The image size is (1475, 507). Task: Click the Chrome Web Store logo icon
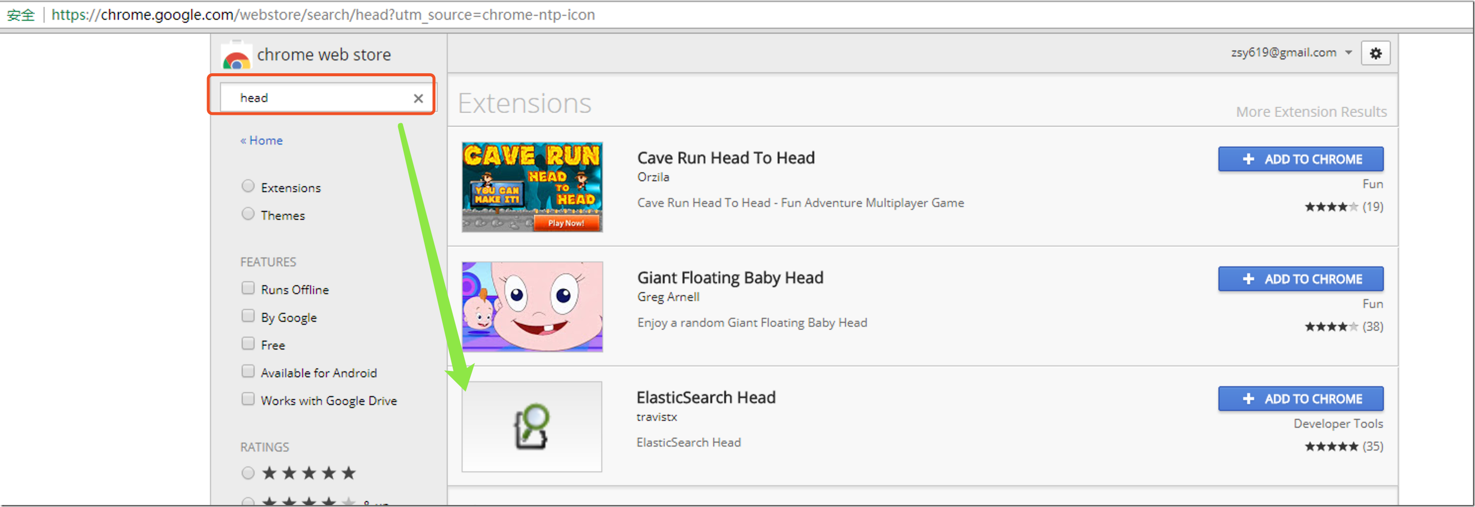236,55
